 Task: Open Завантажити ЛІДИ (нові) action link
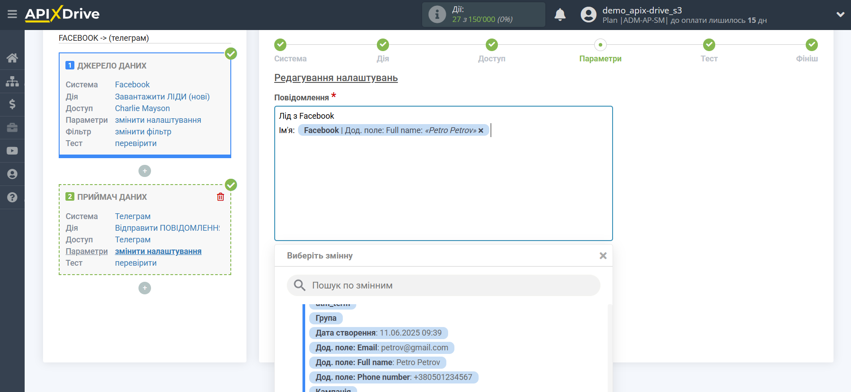[x=162, y=97]
